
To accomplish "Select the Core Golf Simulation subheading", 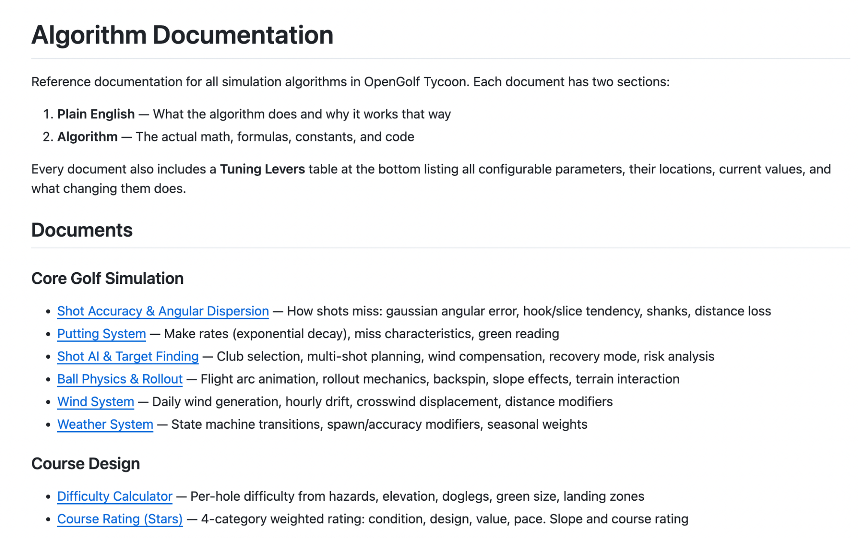I will (107, 279).
